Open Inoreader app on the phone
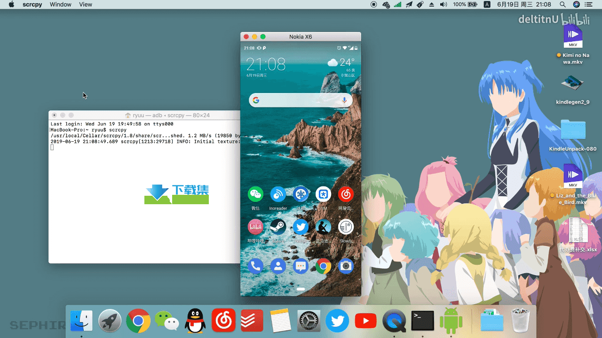Viewport: 602px width, 338px height. coord(278,194)
